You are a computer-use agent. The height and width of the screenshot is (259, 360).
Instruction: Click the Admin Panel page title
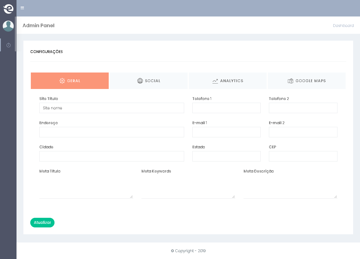click(x=39, y=26)
